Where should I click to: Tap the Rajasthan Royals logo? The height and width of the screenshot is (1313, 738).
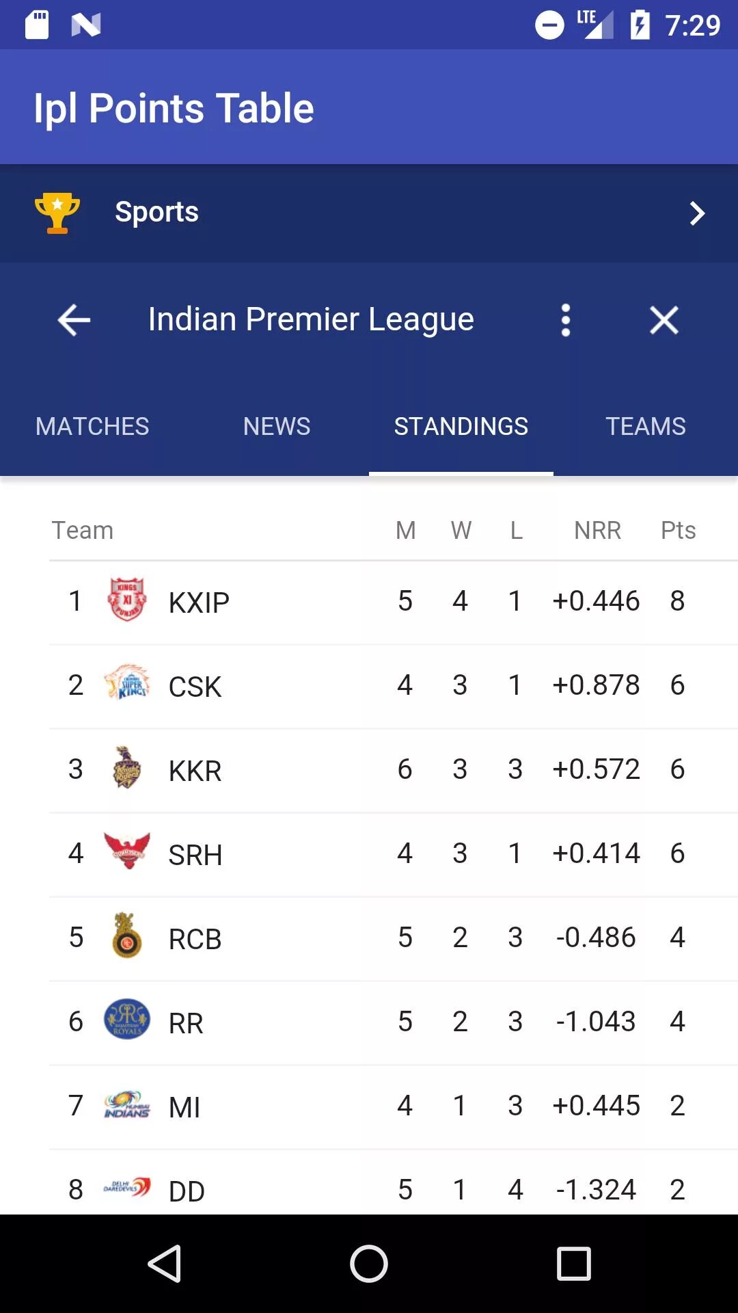[127, 1020]
